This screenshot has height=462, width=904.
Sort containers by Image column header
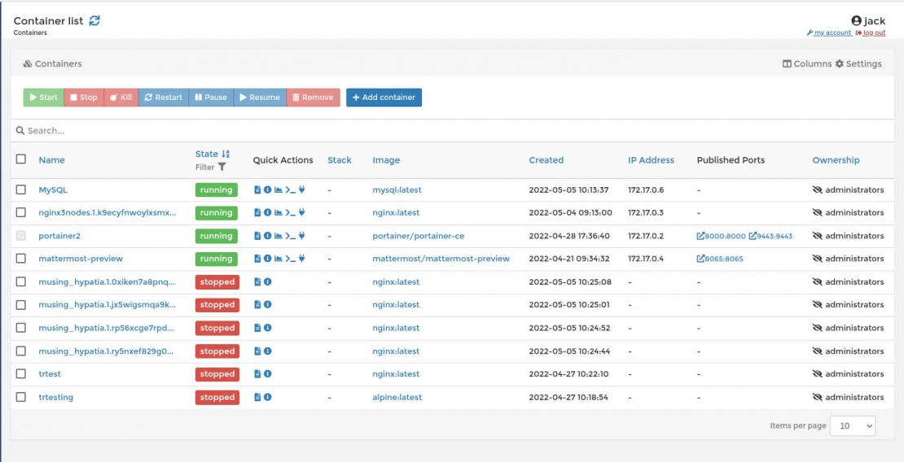386,160
